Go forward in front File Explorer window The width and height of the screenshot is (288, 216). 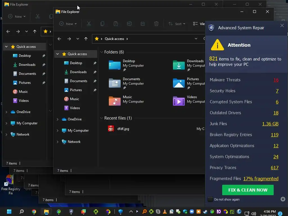[x=69, y=39]
